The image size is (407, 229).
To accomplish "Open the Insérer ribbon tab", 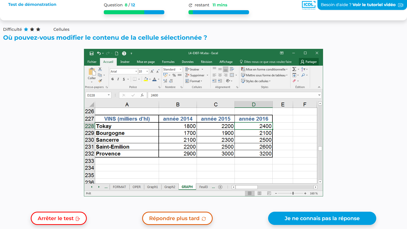I will click(125, 62).
